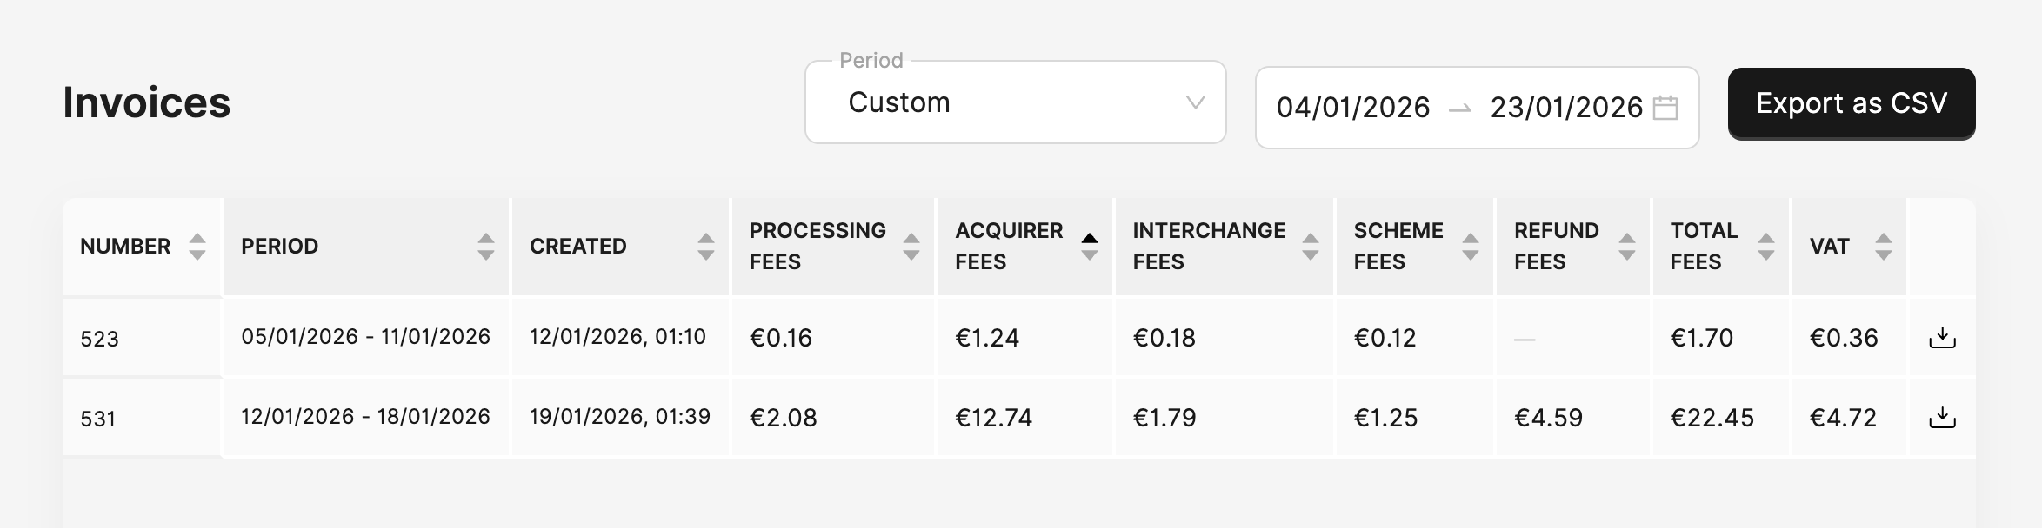Sort by Total Fees arrows

coord(1766,247)
